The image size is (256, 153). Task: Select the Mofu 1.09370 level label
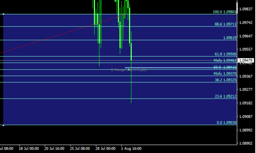tap(225, 73)
